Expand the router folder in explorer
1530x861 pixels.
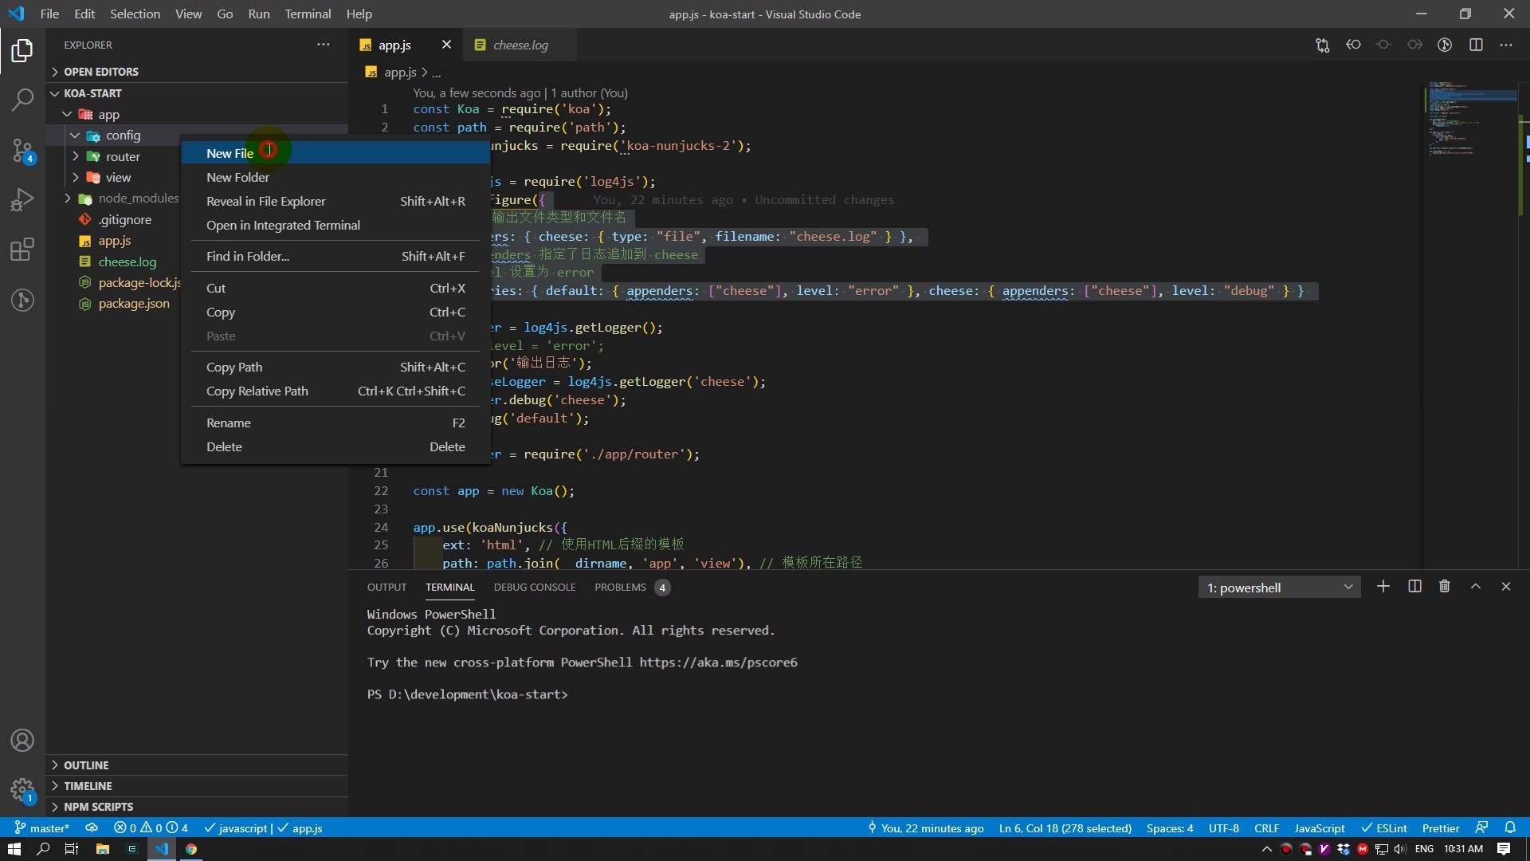(122, 157)
